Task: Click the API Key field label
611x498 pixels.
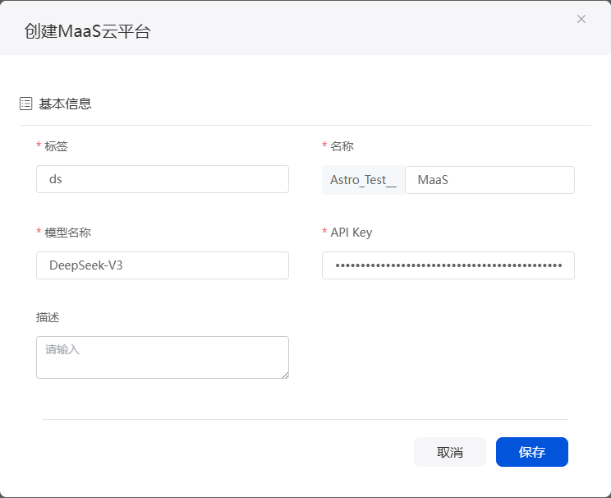Action: 351,233
